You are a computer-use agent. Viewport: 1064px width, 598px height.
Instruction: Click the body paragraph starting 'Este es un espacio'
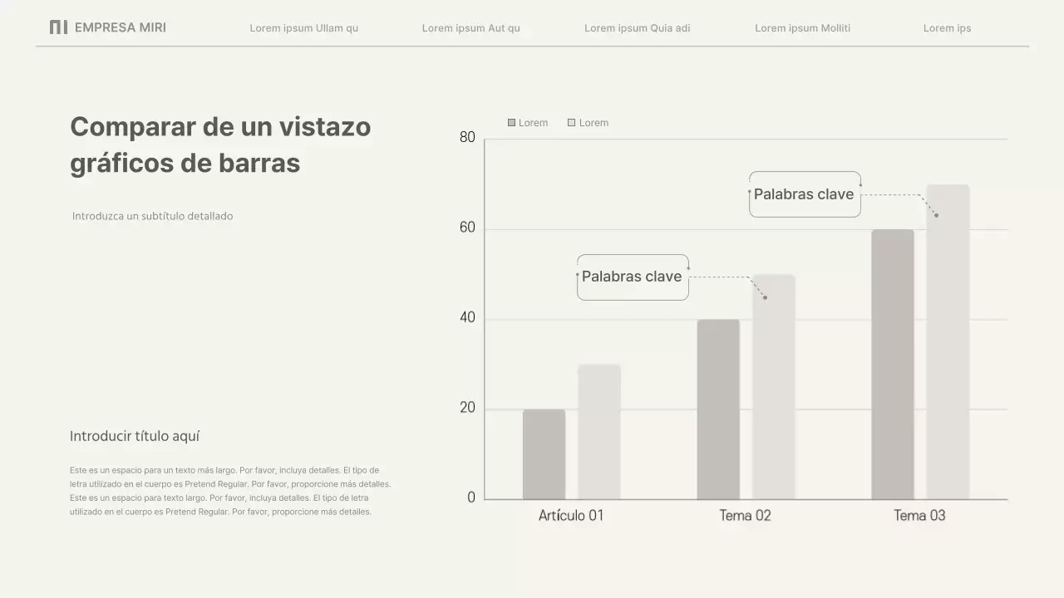[x=229, y=491]
